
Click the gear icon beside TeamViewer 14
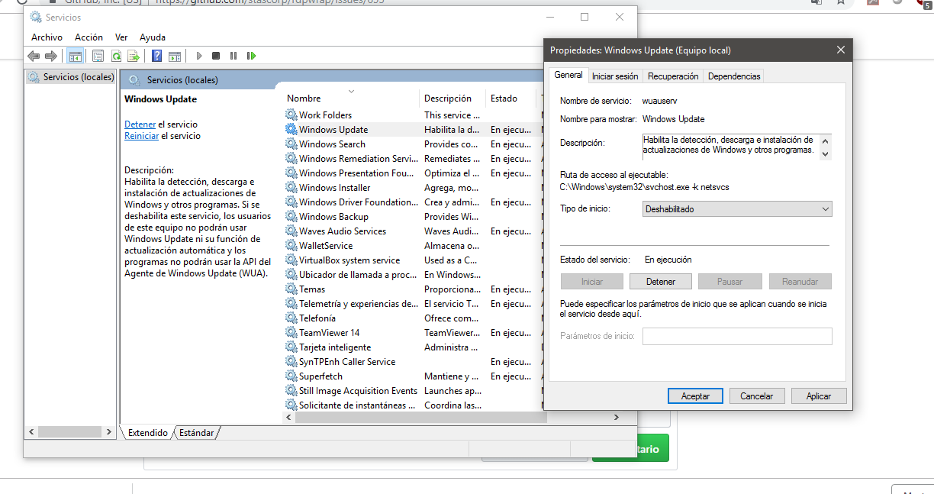[291, 332]
